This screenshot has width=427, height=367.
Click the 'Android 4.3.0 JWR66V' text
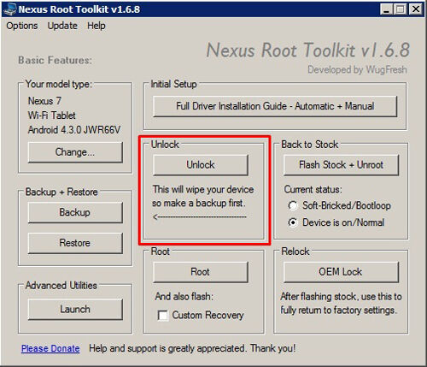coord(74,130)
